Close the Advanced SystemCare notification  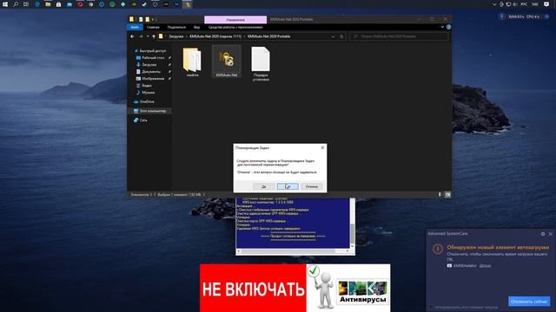[x=550, y=234]
